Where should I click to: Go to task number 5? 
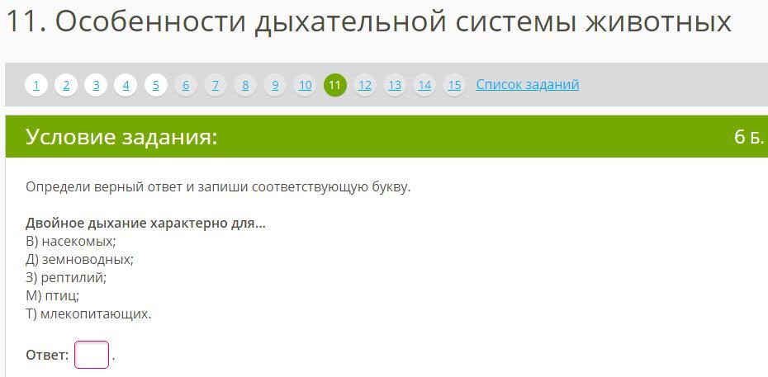point(156,86)
